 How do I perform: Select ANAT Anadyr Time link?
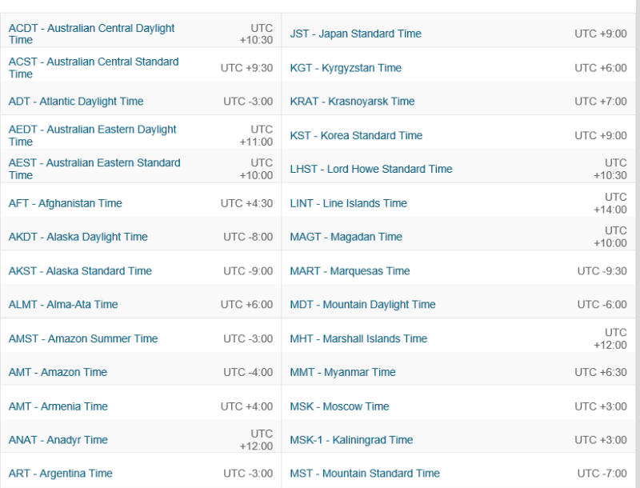click(58, 440)
